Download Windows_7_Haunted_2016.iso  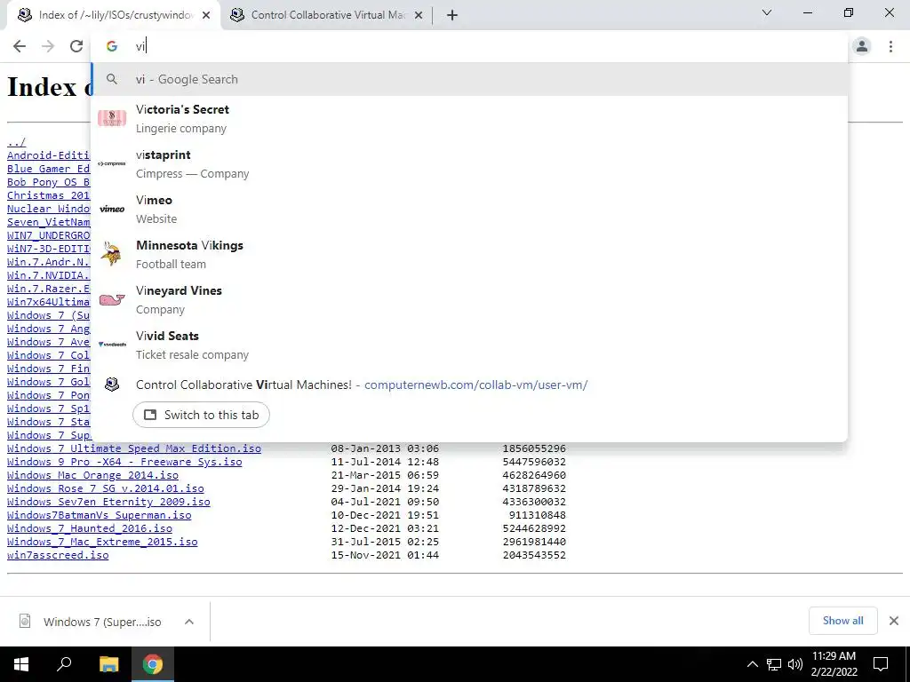point(90,528)
